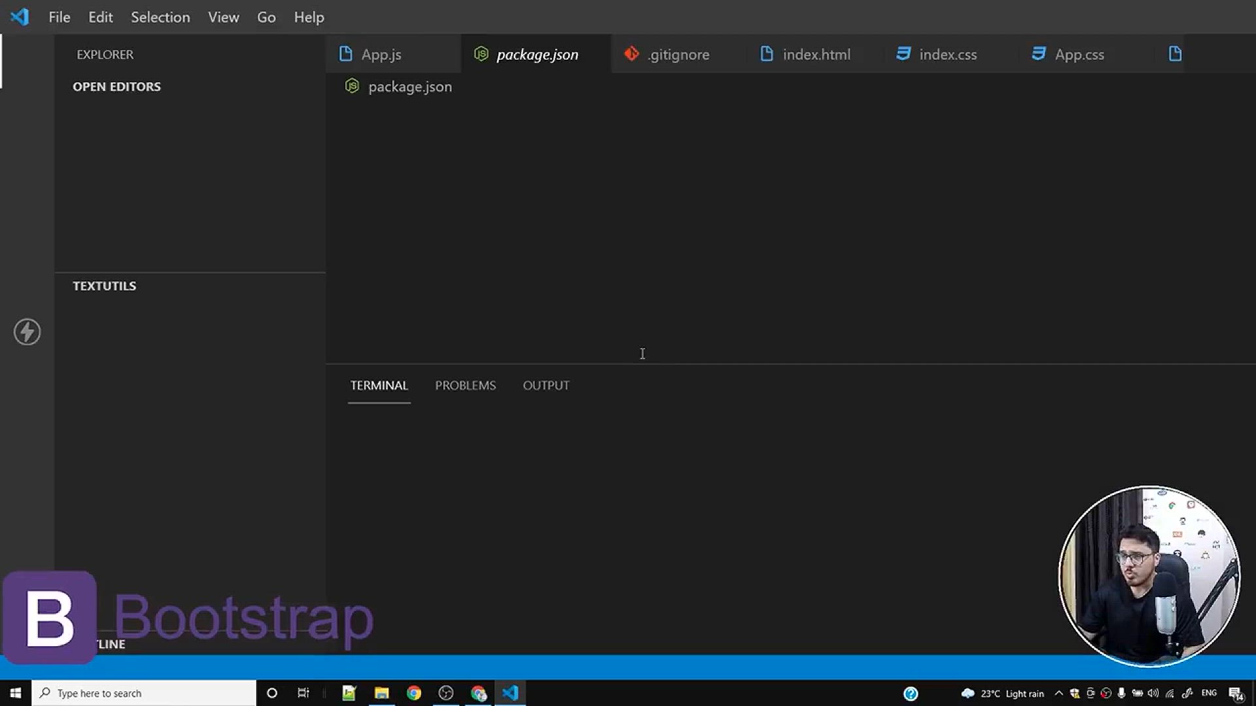Open Notepad++ from the taskbar
This screenshot has width=1256, height=706.
(349, 693)
